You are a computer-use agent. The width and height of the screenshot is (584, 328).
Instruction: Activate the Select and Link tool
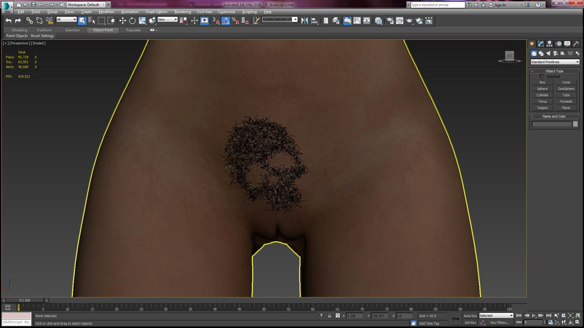point(30,20)
